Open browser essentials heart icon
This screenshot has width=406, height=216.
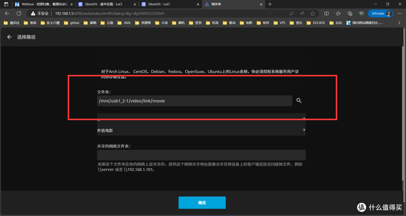coord(362,14)
